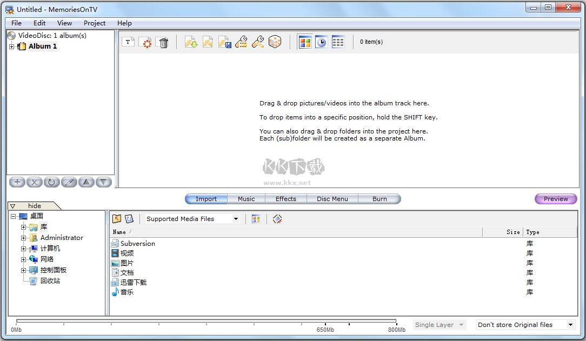The image size is (586, 341).
Task: Go to the Burn step
Action: click(379, 199)
